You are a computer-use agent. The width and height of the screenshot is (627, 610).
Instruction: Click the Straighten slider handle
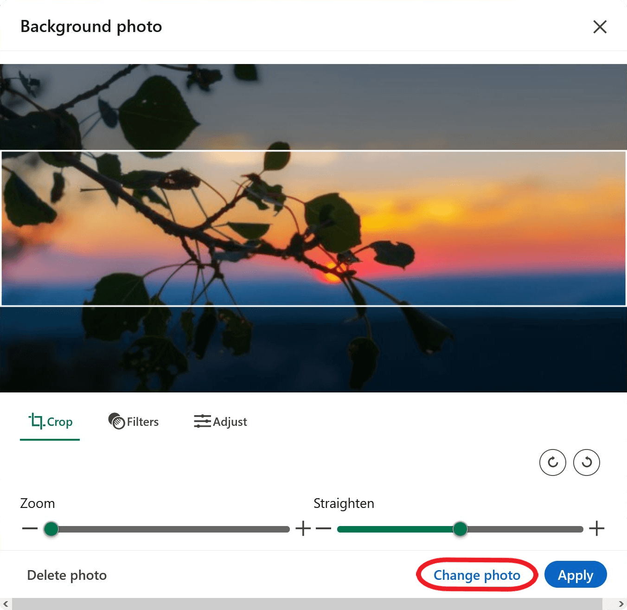click(x=461, y=528)
